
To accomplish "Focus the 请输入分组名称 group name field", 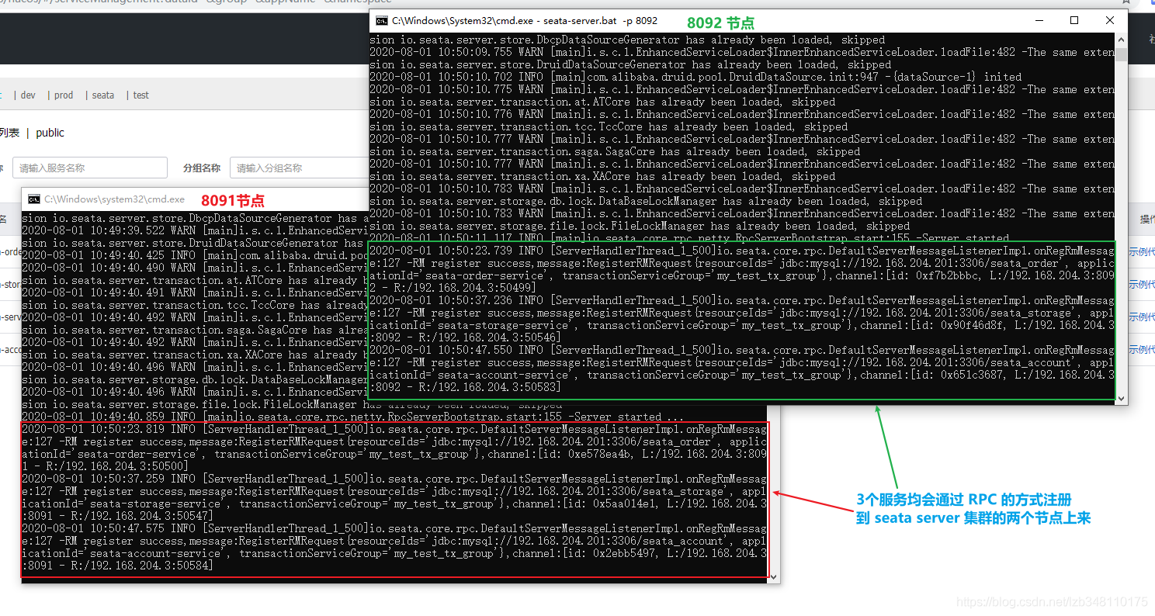I will 299,168.
